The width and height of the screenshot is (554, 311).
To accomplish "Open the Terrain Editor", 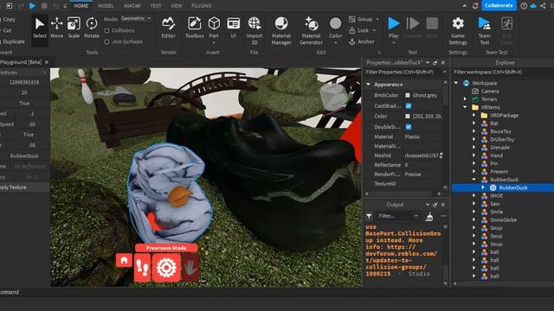I will 169,28.
